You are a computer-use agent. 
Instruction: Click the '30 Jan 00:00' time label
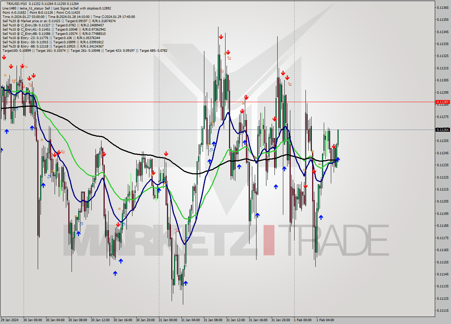pos(32,320)
